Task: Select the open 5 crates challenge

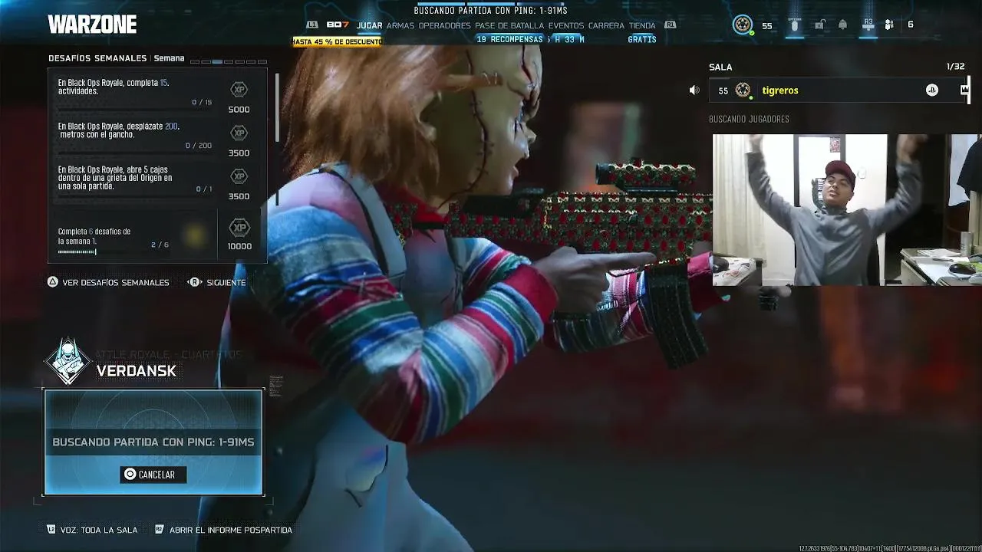Action: (115, 178)
